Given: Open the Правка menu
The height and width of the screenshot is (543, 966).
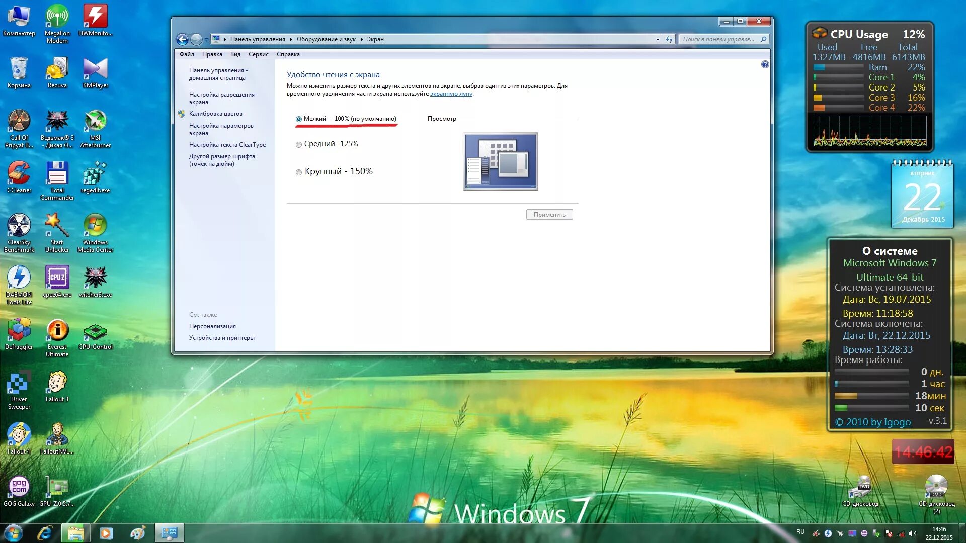Looking at the screenshot, I should pyautogui.click(x=212, y=54).
